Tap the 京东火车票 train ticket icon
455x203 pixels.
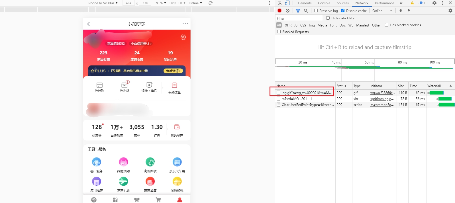pyautogui.click(x=177, y=162)
